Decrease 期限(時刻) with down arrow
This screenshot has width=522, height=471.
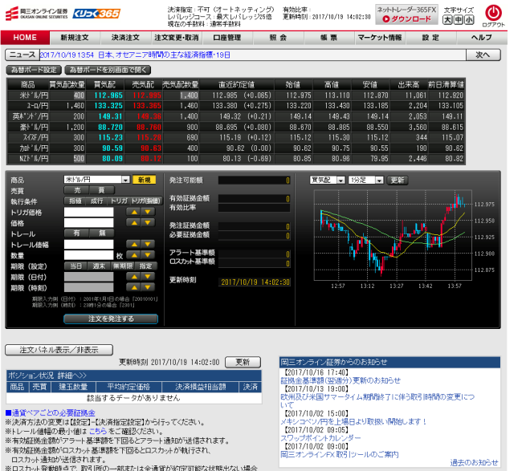148,287
